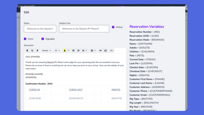The image size is (204, 115).
Task: Insert an ordered numbered list
Action: point(78,51)
